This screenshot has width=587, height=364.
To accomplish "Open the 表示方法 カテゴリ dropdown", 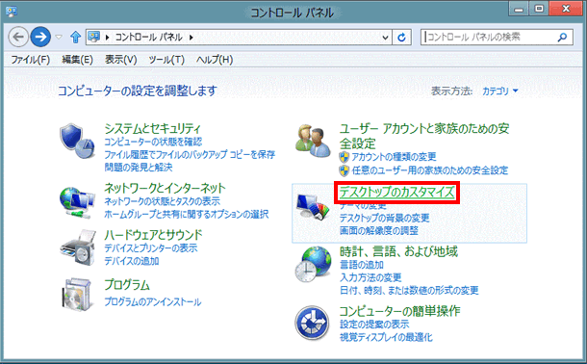I will coord(499,91).
